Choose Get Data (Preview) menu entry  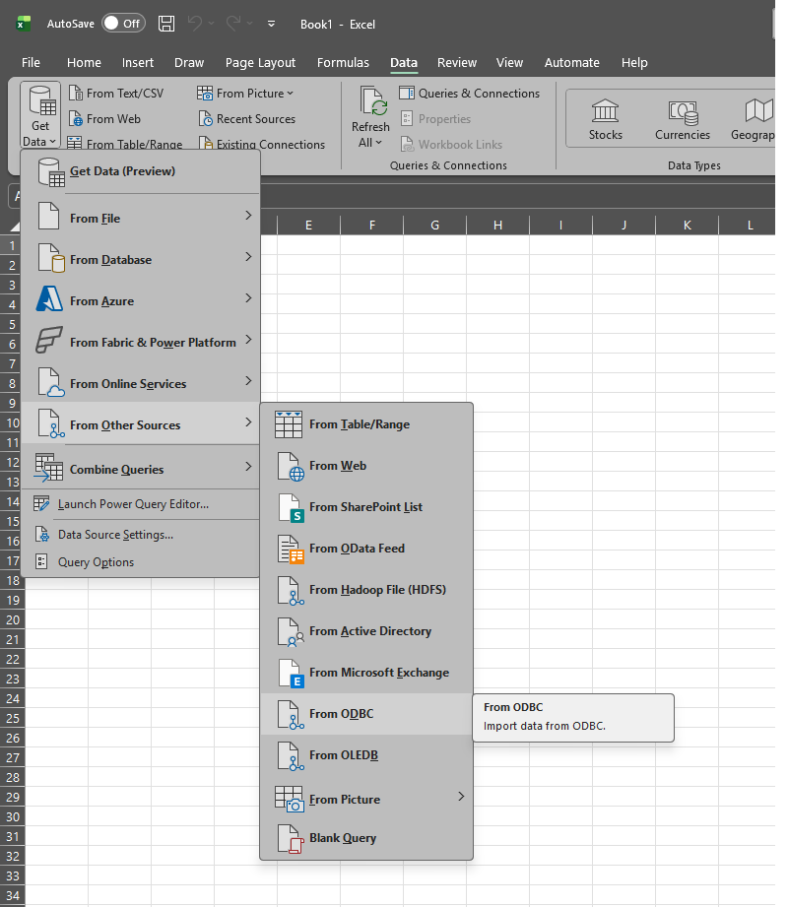point(141,171)
